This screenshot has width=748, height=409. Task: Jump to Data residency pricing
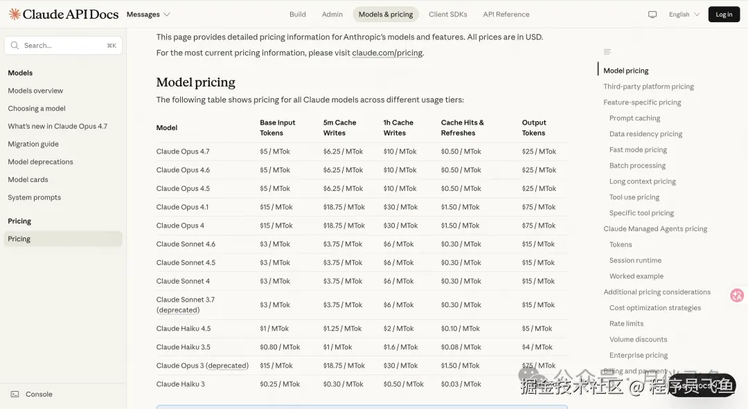coord(646,134)
